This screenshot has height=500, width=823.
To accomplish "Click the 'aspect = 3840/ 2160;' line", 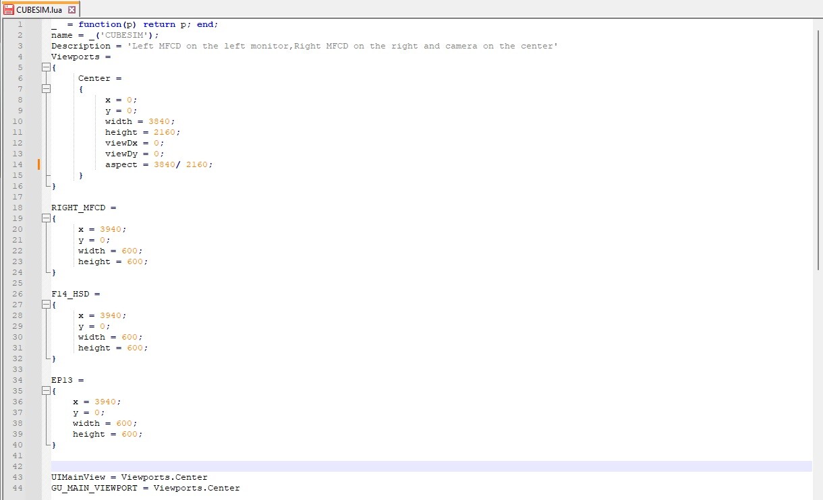I will click(x=159, y=164).
